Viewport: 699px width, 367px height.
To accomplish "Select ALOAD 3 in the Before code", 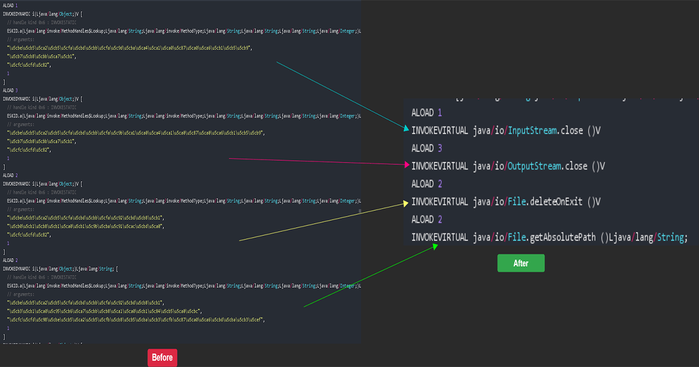I will click(x=10, y=90).
